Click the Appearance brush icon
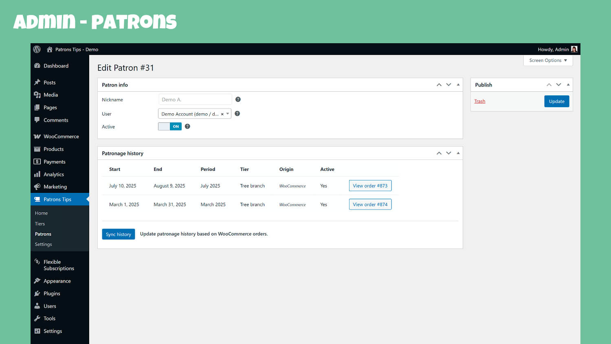Viewport: 611px width, 344px height. coord(37,281)
